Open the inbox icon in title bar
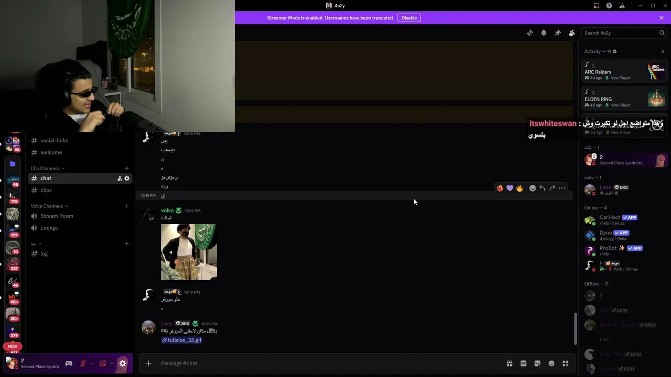This screenshot has width=671, height=377. [x=597, y=6]
